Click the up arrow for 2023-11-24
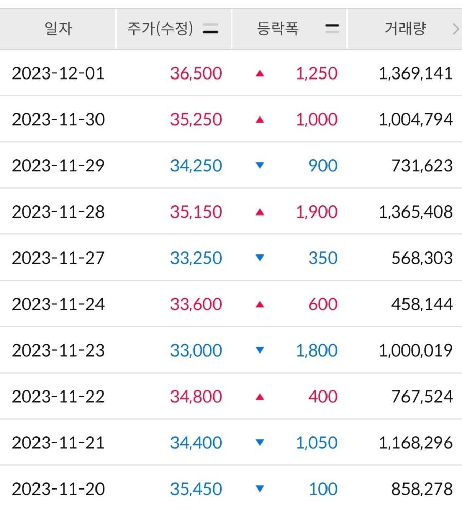This screenshot has height=509, width=462. coord(260,304)
